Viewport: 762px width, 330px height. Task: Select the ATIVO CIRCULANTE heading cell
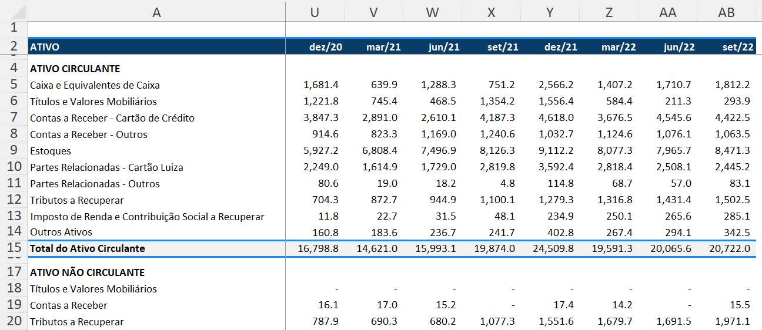click(x=156, y=69)
